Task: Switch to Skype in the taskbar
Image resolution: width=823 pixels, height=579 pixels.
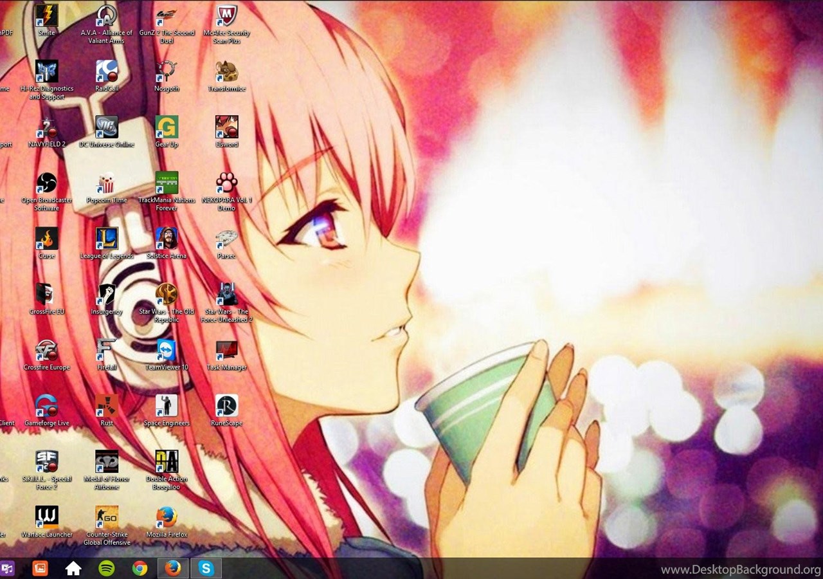Action: [x=206, y=569]
